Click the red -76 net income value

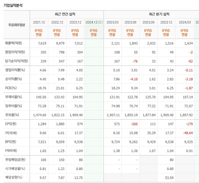135,61
